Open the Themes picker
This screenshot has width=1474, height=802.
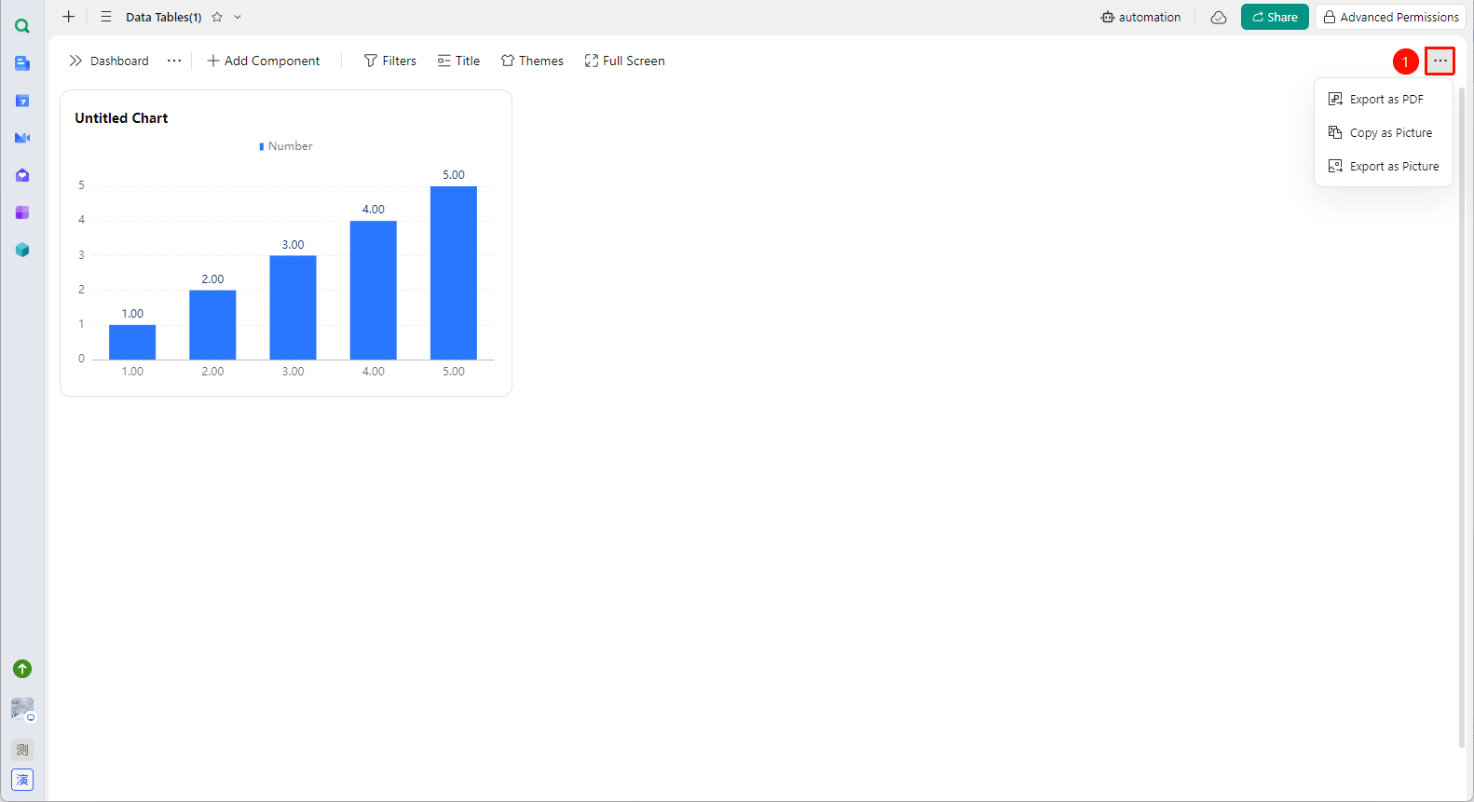(532, 61)
